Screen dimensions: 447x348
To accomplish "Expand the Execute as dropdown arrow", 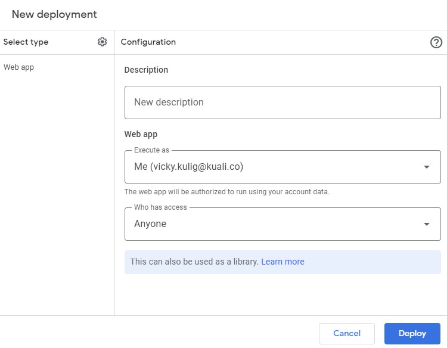I will pos(427,167).
